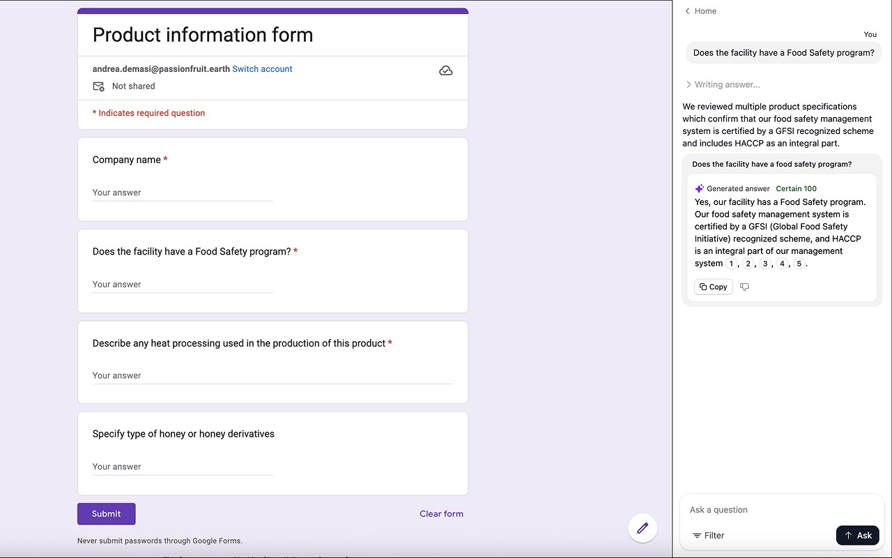Image resolution: width=892 pixels, height=558 pixels.
Task: Click the Not shared envelope icon
Action: pyautogui.click(x=98, y=86)
